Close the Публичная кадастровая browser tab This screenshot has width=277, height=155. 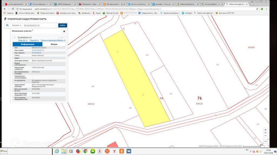click(x=247, y=4)
